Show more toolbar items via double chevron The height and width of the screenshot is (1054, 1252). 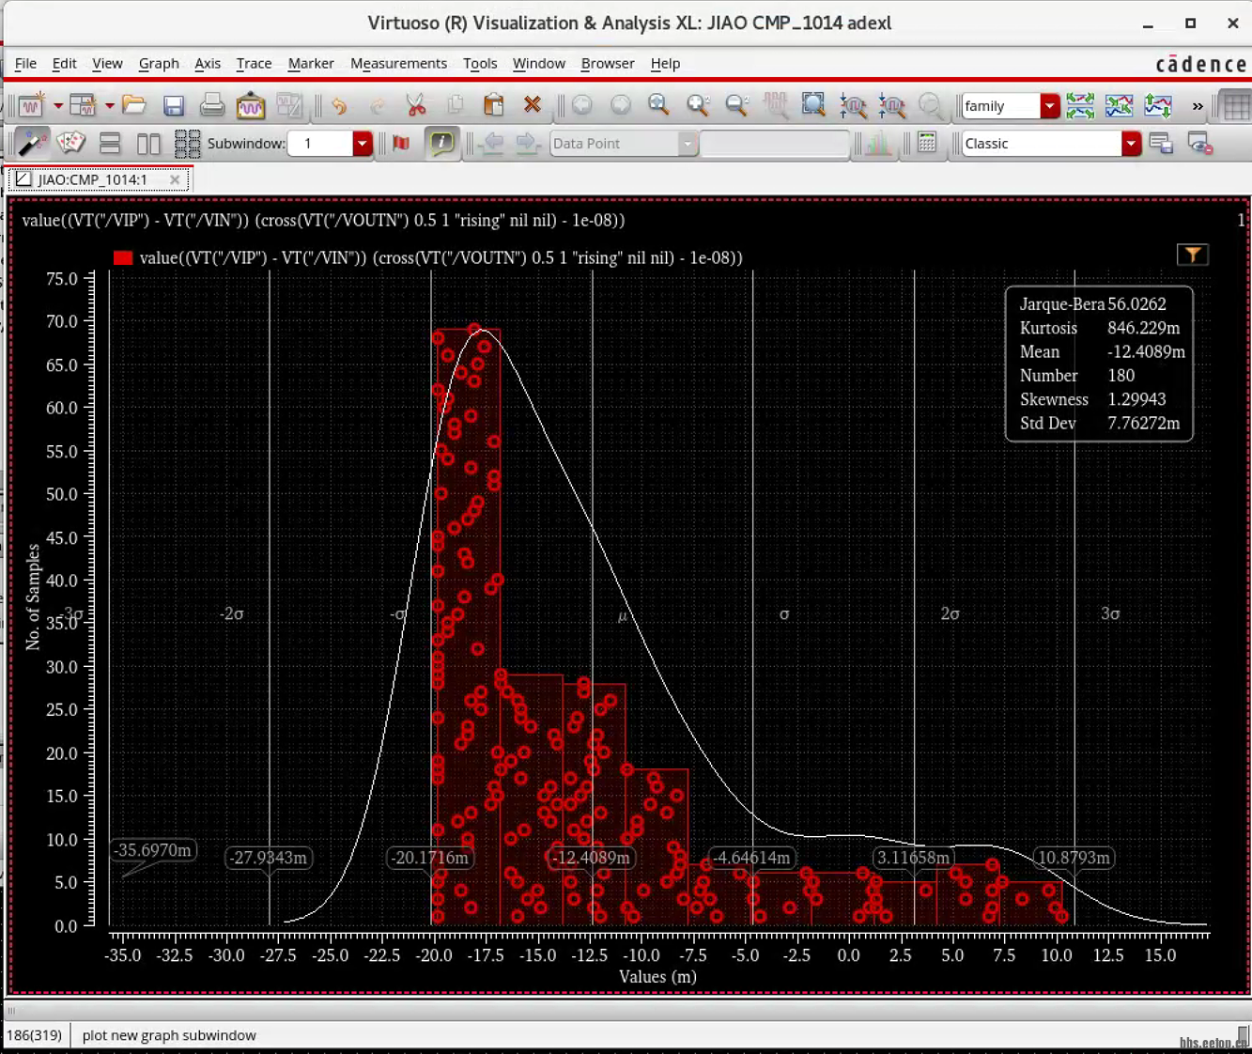pos(1198,106)
